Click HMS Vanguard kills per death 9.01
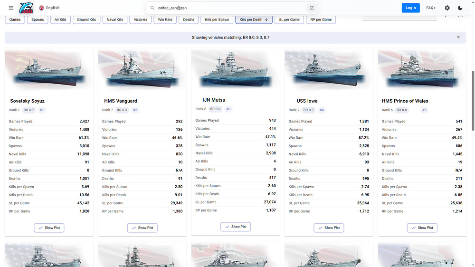This screenshot has width=475, height=267. (x=179, y=195)
